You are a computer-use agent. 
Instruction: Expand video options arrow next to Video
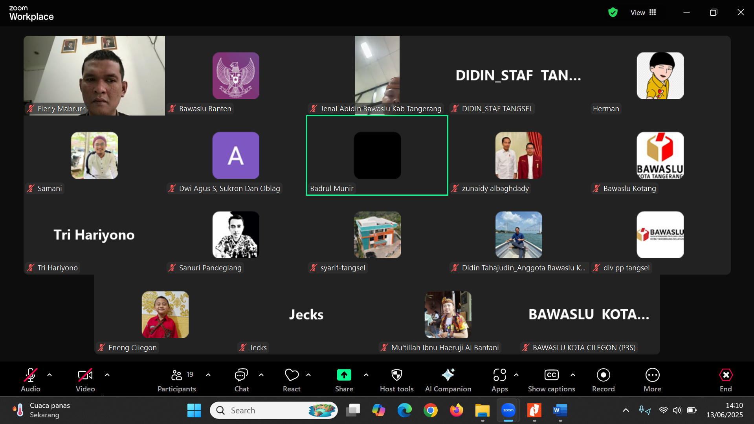coord(107,375)
